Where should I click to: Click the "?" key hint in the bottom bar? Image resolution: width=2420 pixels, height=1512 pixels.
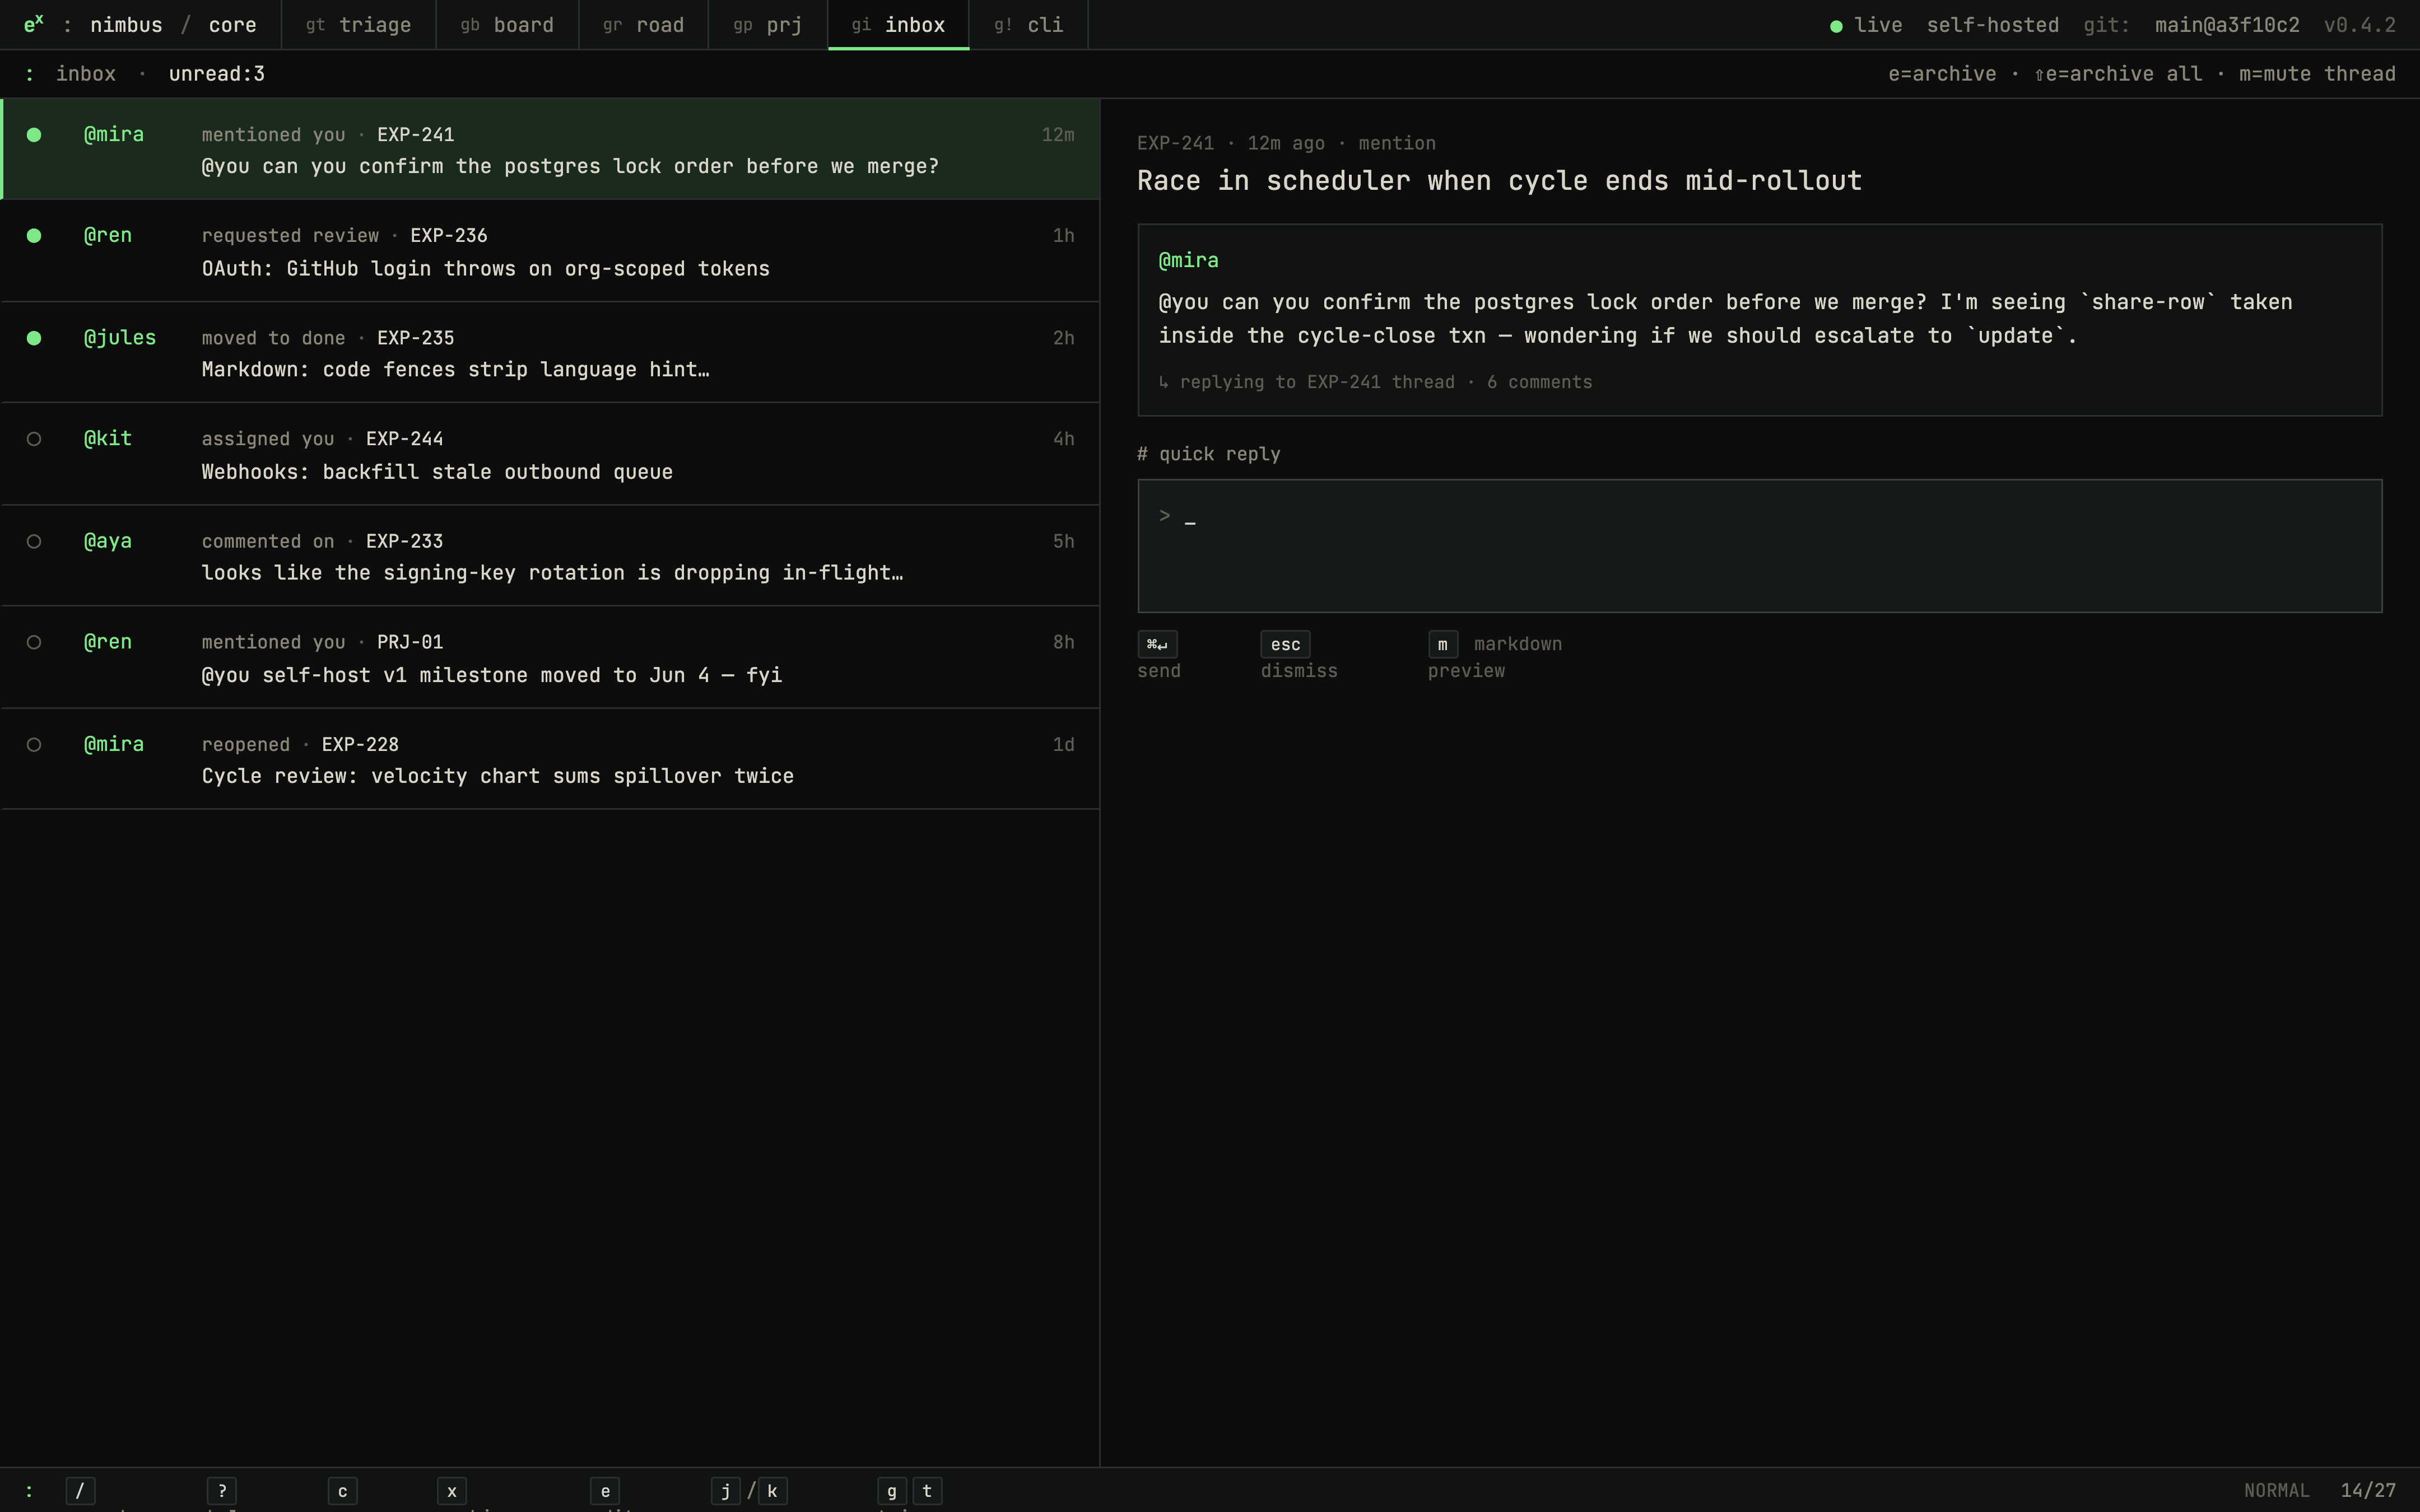(x=222, y=1491)
